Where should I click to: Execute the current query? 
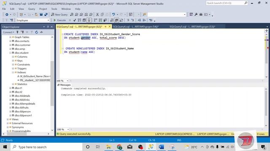click(x=59, y=20)
